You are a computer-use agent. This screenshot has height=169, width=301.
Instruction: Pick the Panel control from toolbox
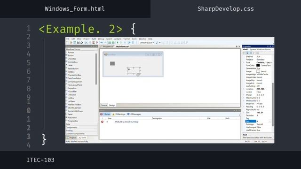point(70,115)
